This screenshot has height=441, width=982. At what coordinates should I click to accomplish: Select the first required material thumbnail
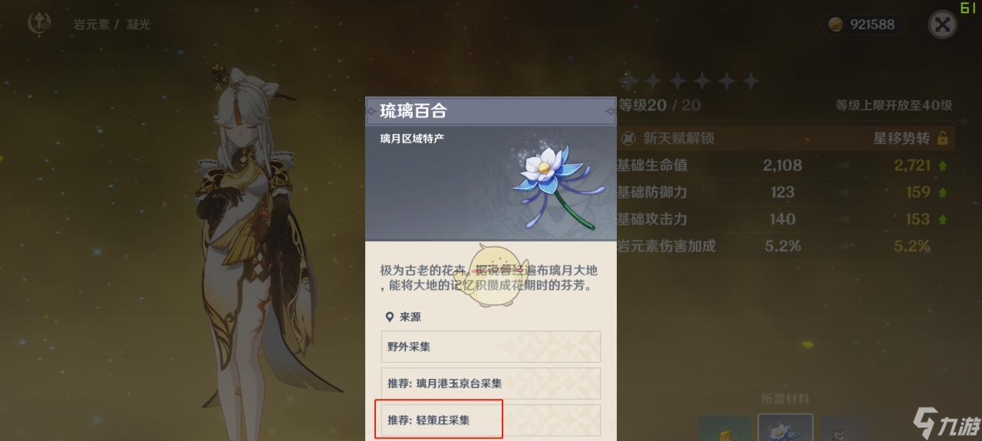point(725,428)
